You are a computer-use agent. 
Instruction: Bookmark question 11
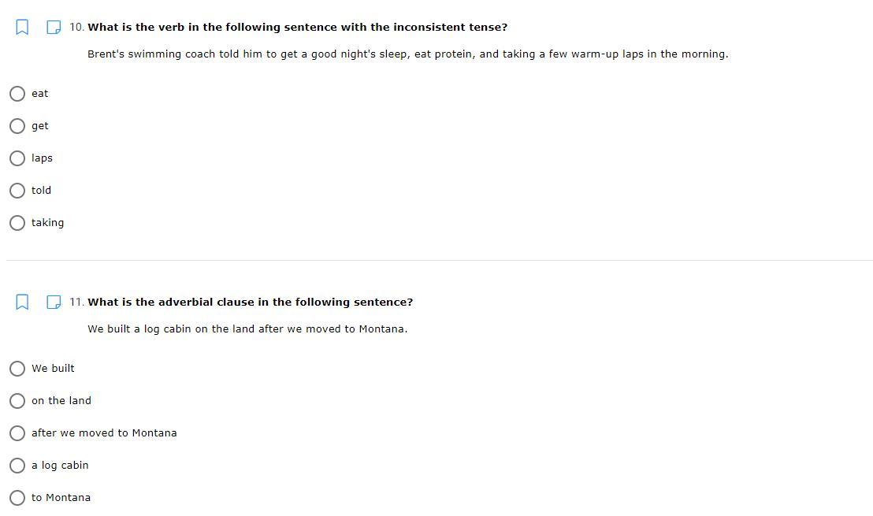click(x=22, y=303)
